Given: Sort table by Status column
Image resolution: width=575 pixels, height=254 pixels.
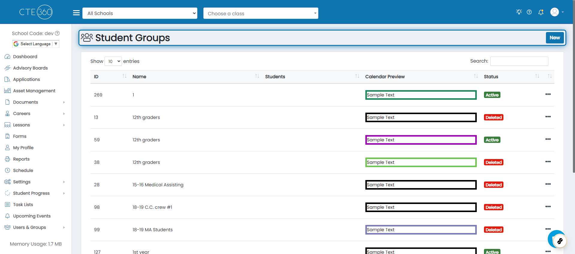Looking at the screenshot, I should tap(511, 77).
